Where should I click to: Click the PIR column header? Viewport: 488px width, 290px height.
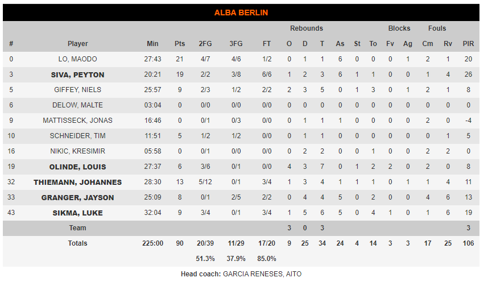point(468,44)
